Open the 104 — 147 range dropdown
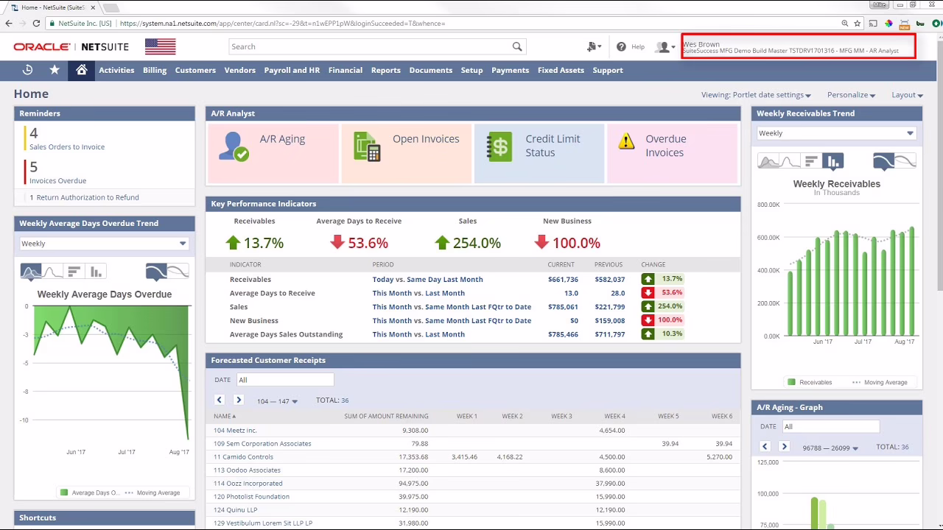 277,401
